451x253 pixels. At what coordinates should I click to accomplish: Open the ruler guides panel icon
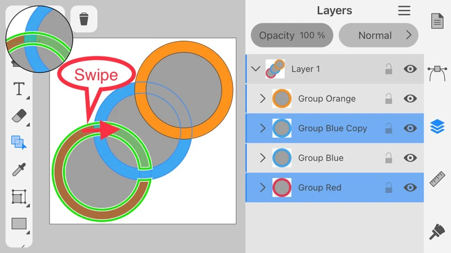(437, 179)
